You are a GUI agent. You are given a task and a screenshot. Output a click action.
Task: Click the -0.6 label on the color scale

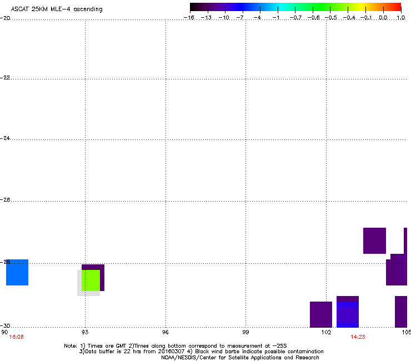pyautogui.click(x=313, y=18)
